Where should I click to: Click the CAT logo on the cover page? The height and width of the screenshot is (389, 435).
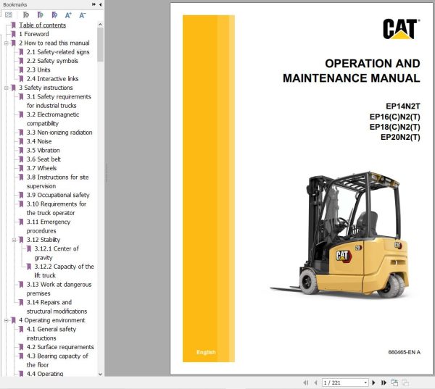[x=401, y=29]
